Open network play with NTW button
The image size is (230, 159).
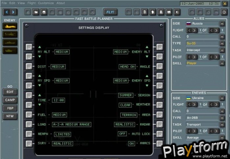10,116
